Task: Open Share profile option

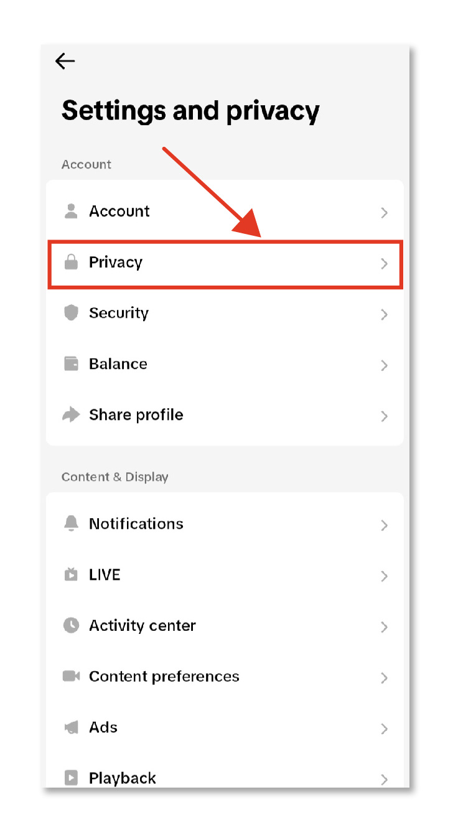Action: 136,415
